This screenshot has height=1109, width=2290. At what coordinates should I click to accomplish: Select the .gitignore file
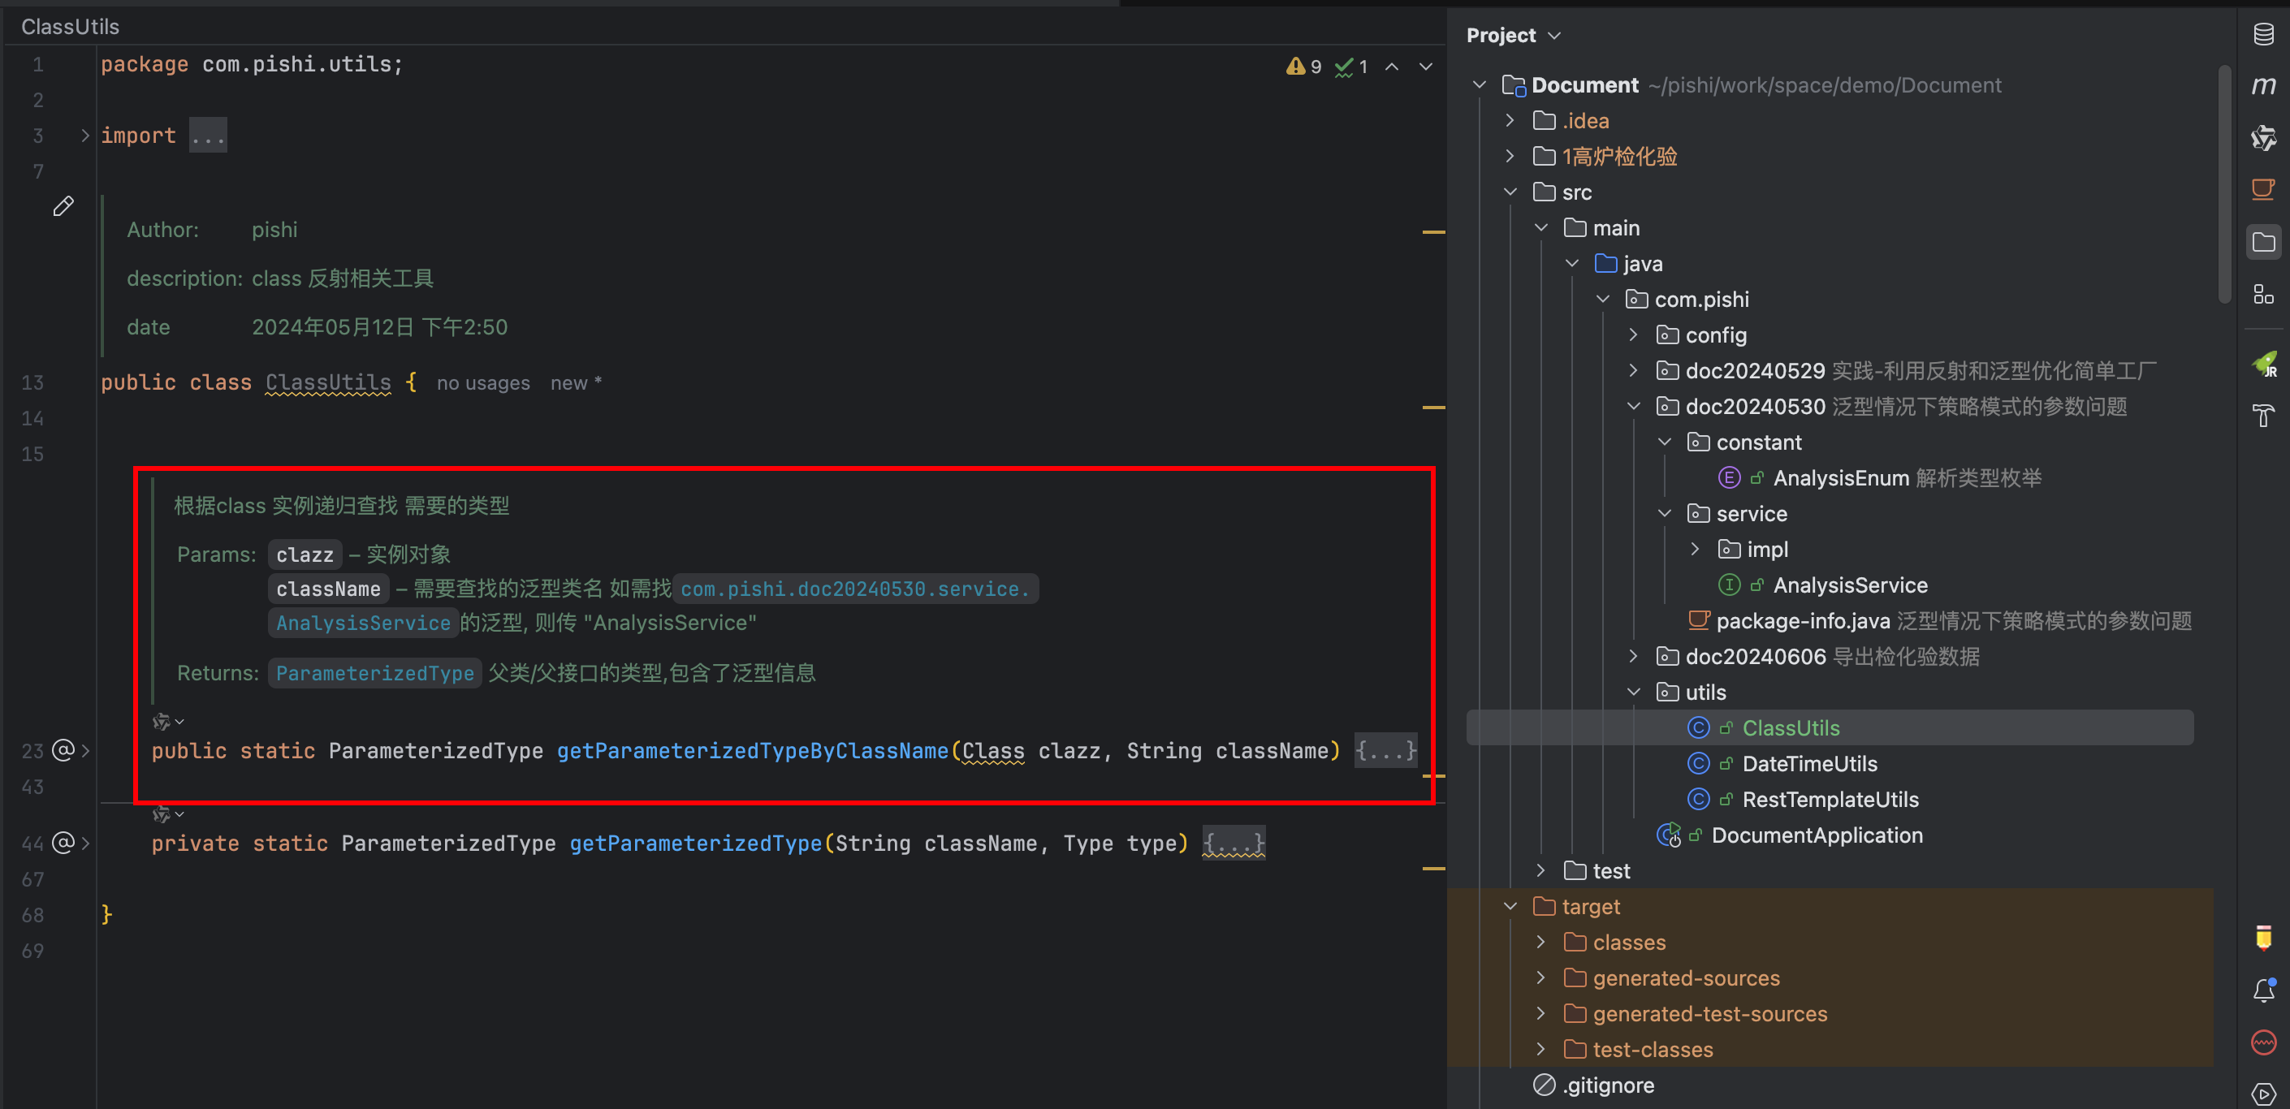[1607, 1085]
